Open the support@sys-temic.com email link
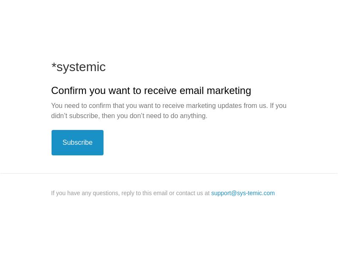 (243, 193)
